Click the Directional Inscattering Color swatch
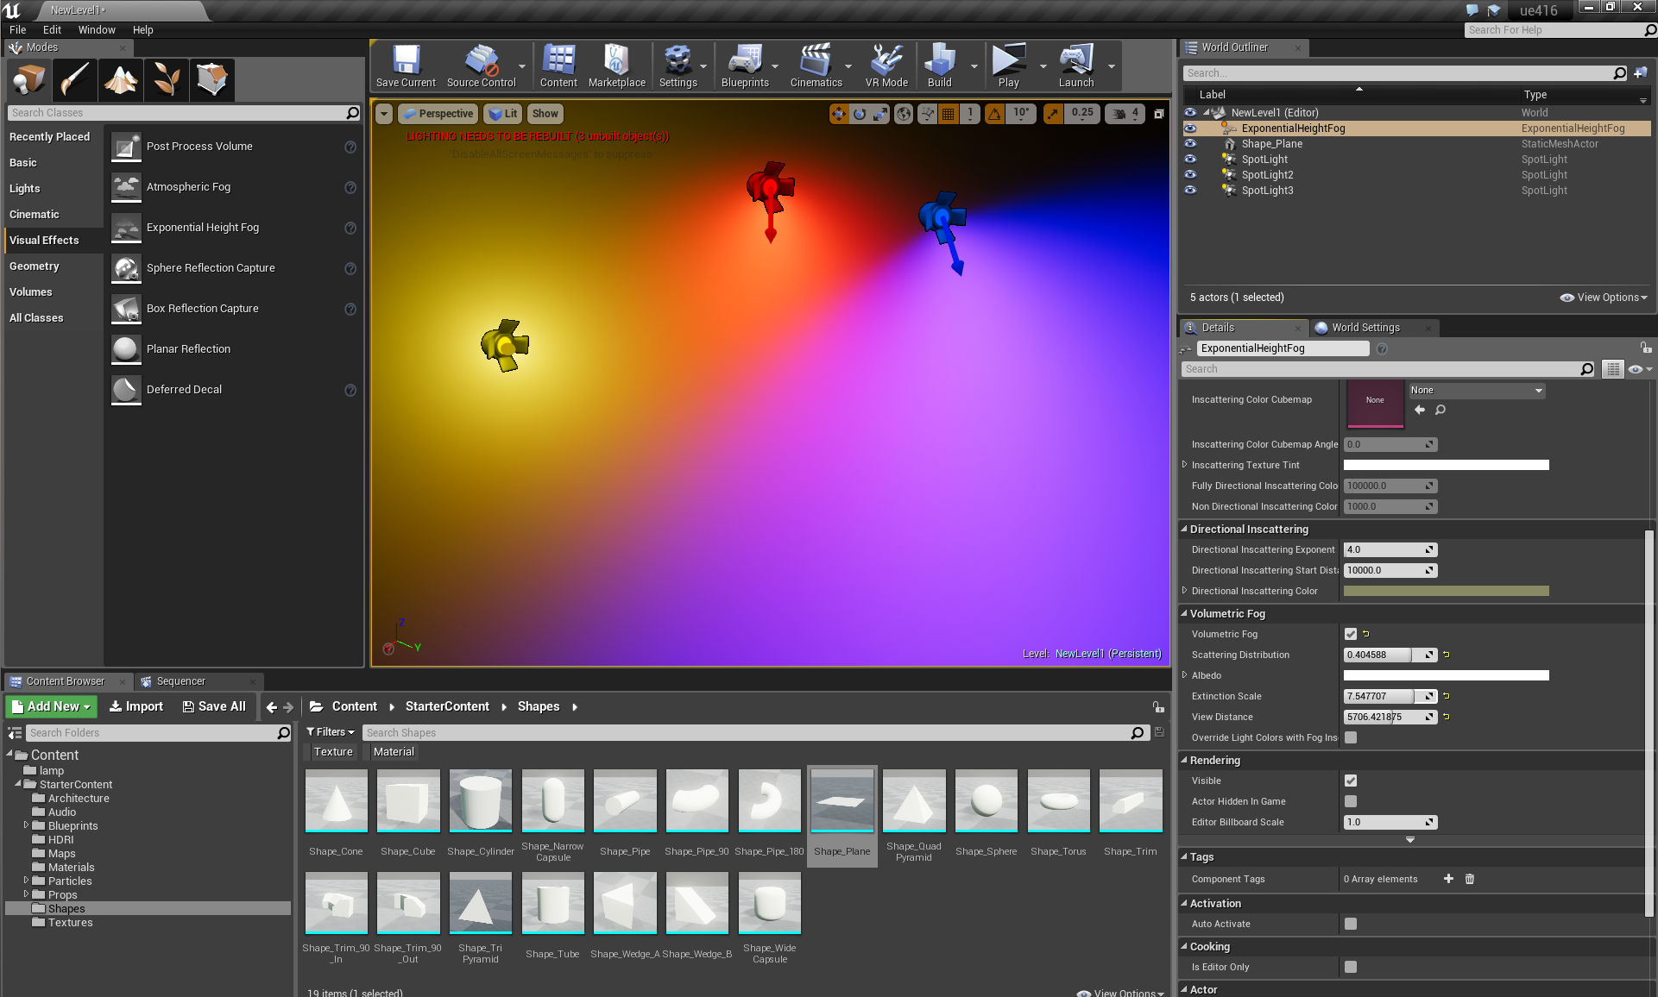 pyautogui.click(x=1446, y=591)
